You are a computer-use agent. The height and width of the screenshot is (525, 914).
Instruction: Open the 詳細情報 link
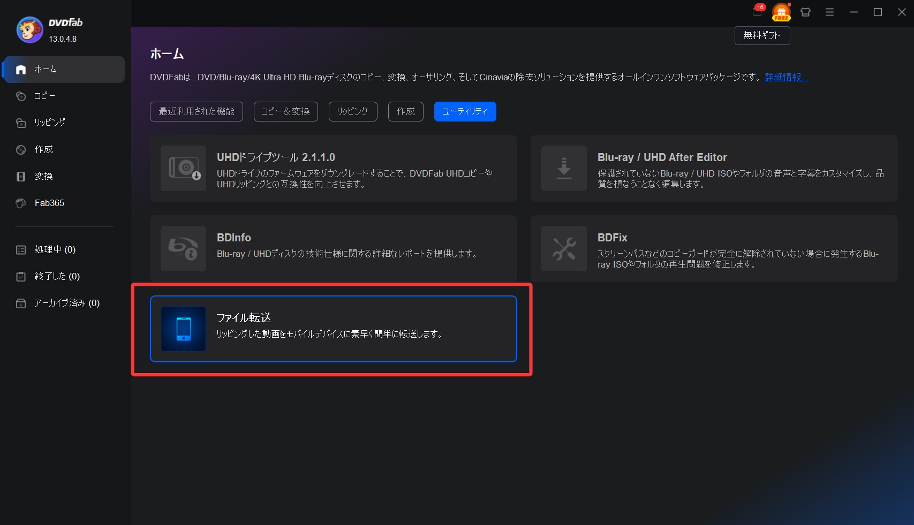[x=787, y=77]
